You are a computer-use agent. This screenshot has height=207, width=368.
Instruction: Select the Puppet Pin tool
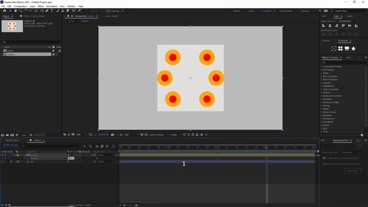[79, 11]
